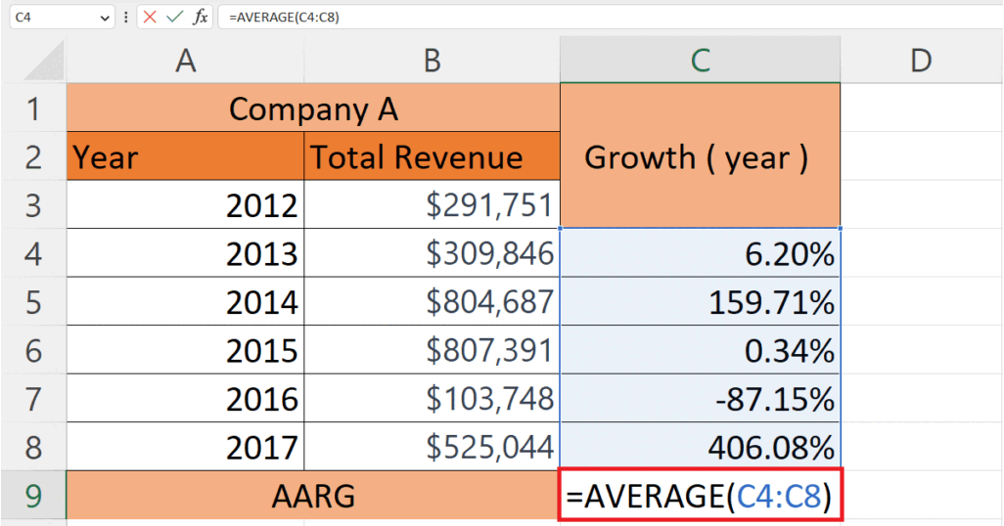The image size is (1004, 526).
Task: Select the revenue cell $807,391
Action: pyautogui.click(x=433, y=350)
